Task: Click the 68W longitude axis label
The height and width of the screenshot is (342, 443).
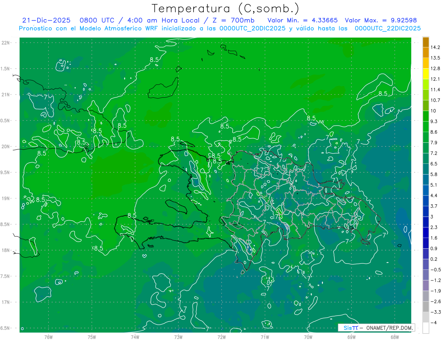Action: click(x=394, y=337)
